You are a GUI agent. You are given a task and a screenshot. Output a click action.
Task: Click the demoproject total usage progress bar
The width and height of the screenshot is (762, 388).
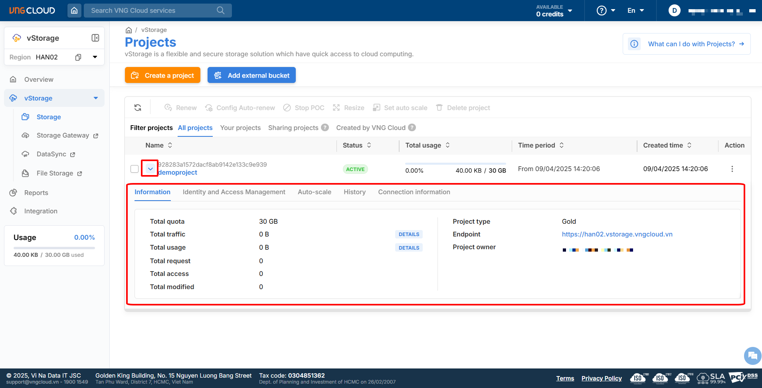[x=455, y=163]
